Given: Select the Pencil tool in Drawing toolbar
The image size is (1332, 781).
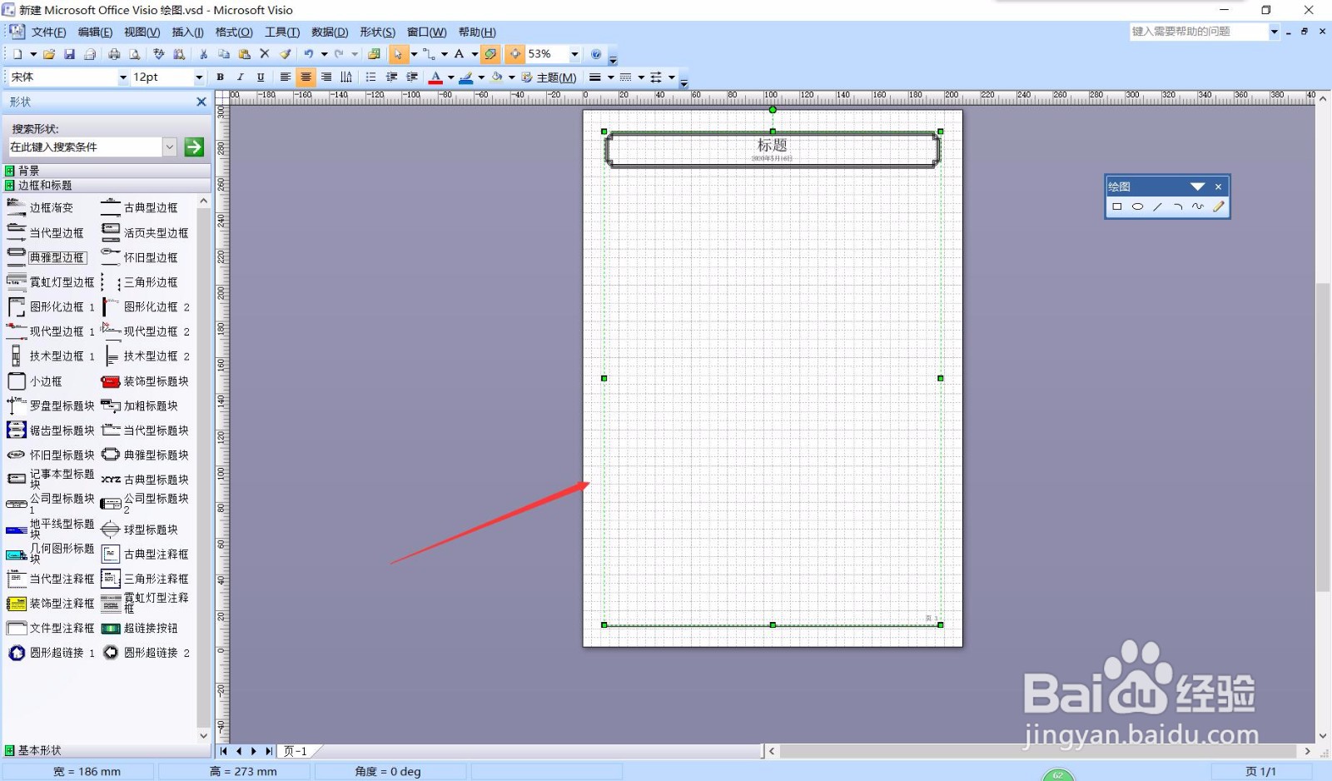Looking at the screenshot, I should pyautogui.click(x=1218, y=206).
